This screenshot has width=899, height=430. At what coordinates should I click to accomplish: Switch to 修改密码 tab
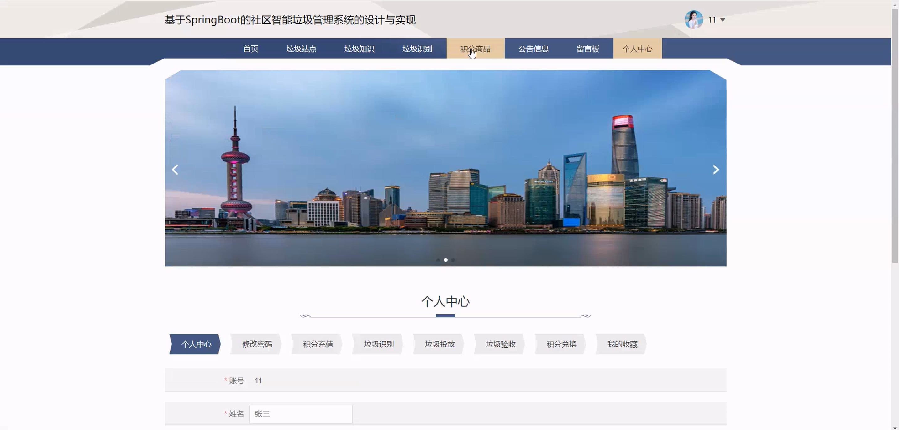coord(257,344)
